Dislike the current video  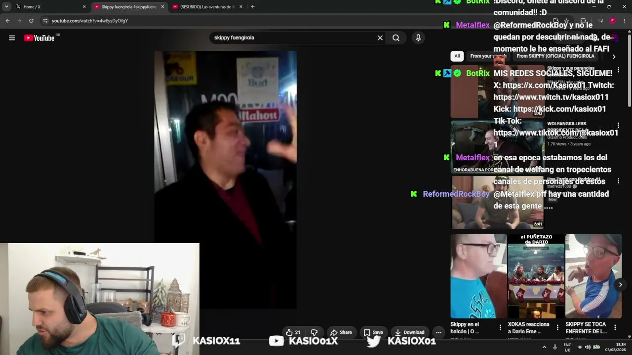tap(314, 332)
